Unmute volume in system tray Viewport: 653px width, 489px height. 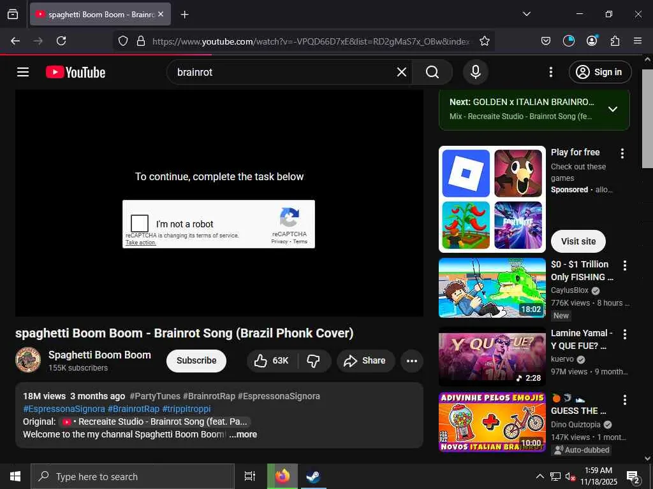[570, 476]
